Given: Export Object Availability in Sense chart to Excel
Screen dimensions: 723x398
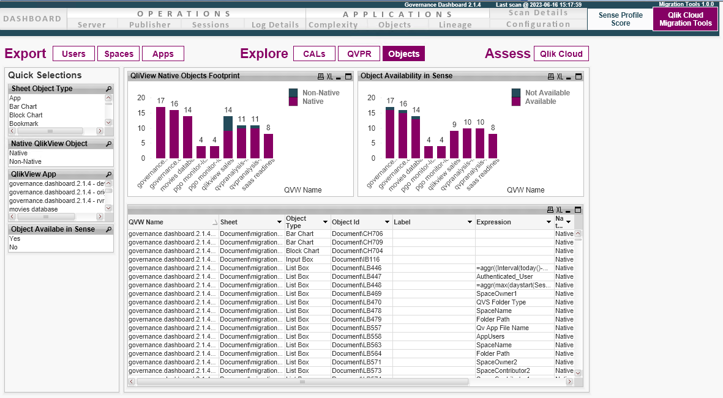Looking at the screenshot, I should click(x=560, y=76).
